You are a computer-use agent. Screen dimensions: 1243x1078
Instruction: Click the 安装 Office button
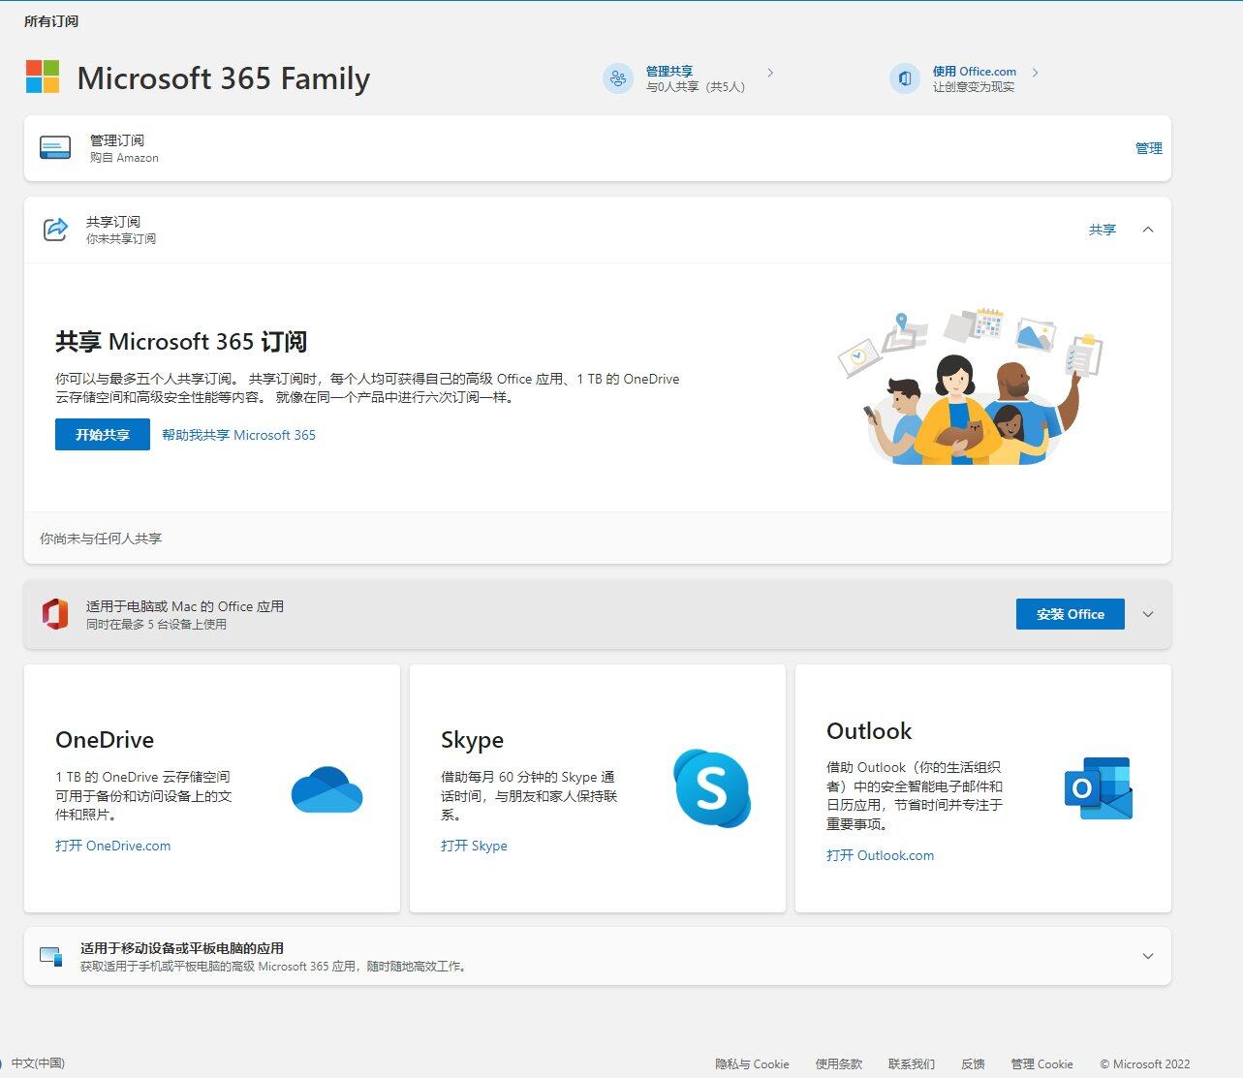[1071, 614]
